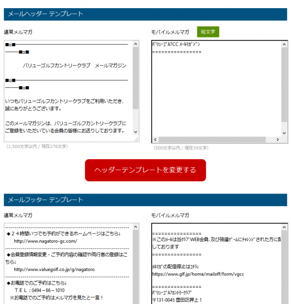Click ◆２４時間いつでも予約ができるホームページはこちら↓ line

[64, 234]
